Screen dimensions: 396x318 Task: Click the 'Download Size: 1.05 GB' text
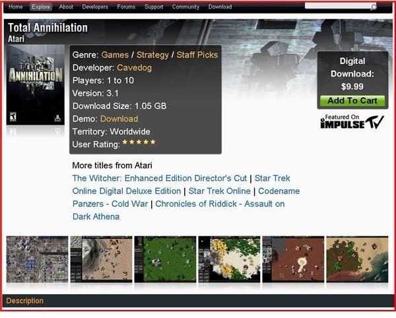pyautogui.click(x=119, y=106)
